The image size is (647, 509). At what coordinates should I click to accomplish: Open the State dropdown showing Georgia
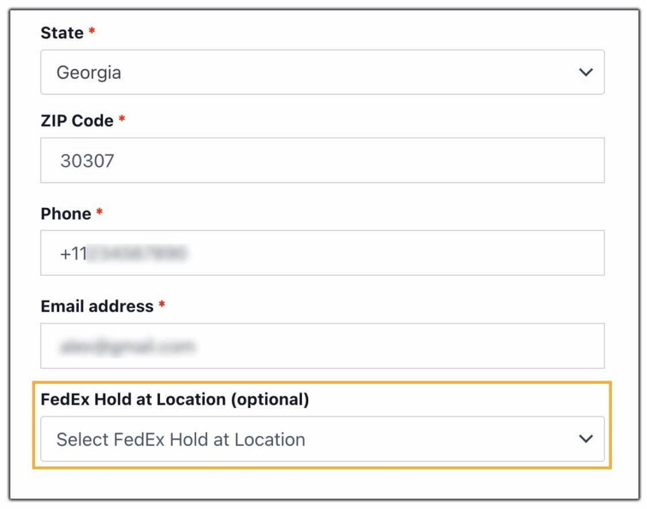322,73
